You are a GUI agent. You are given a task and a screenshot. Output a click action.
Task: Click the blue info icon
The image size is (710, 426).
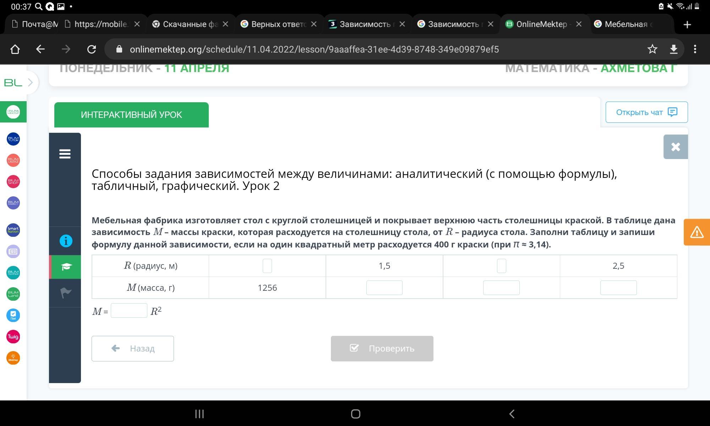tap(66, 241)
